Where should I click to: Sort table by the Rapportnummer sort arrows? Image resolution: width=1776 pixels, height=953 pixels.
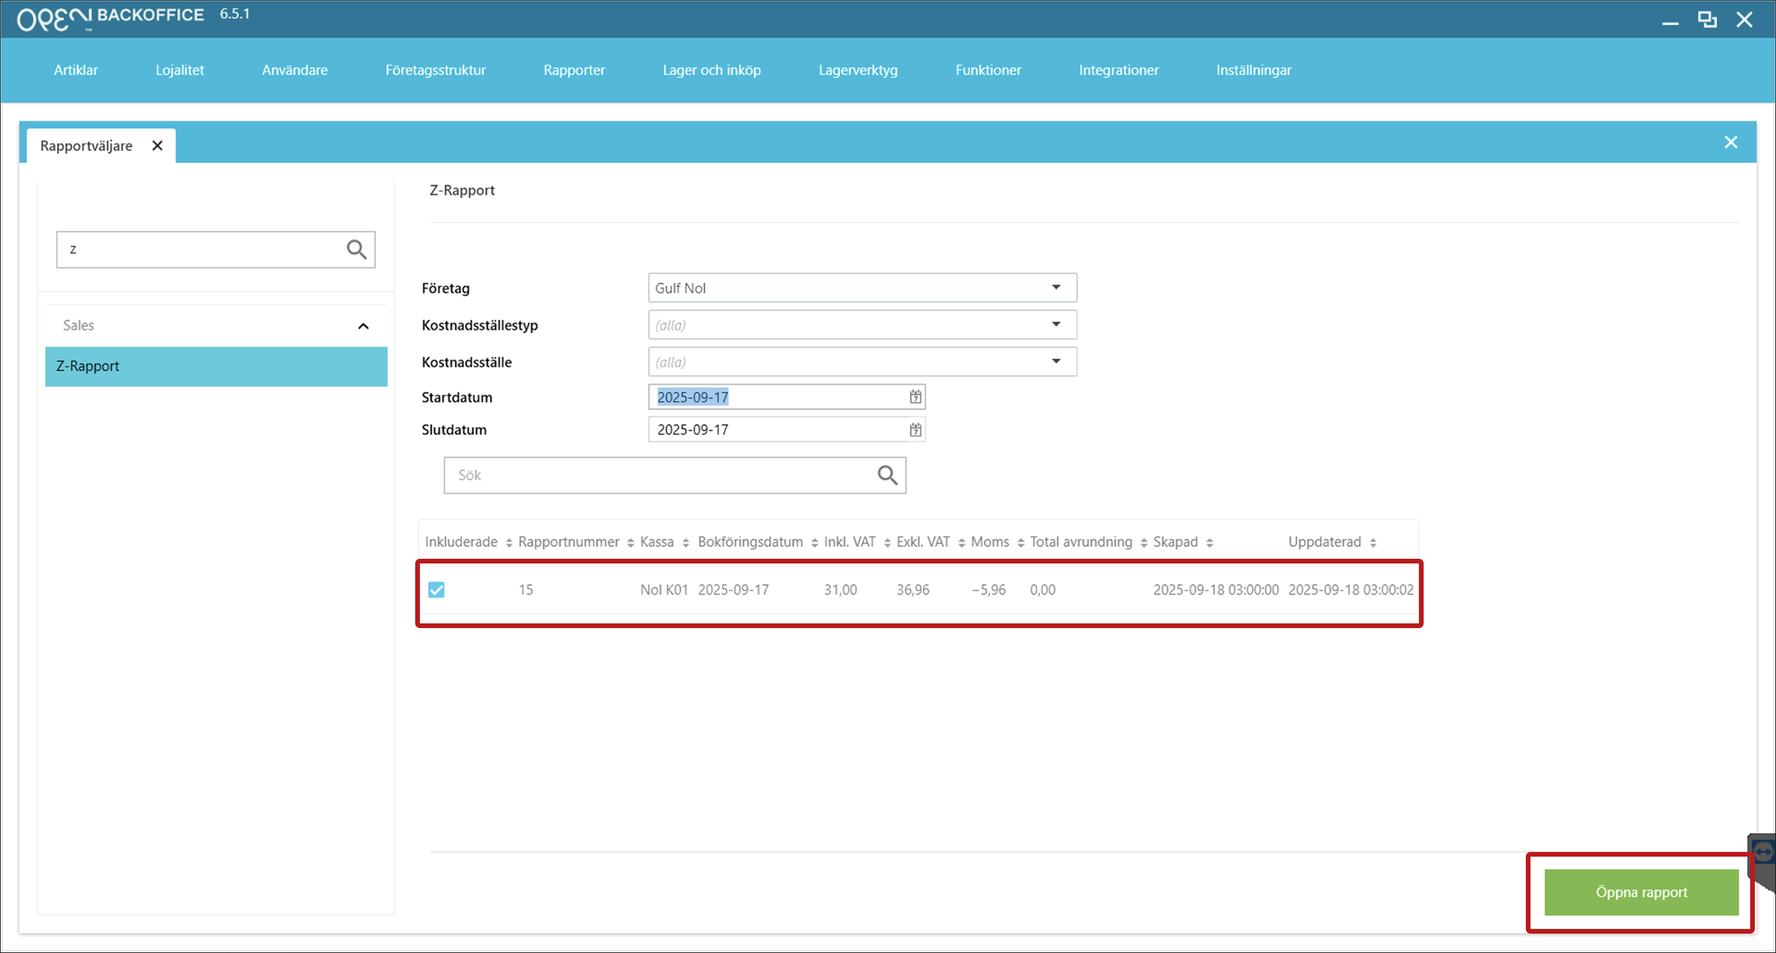tap(630, 543)
